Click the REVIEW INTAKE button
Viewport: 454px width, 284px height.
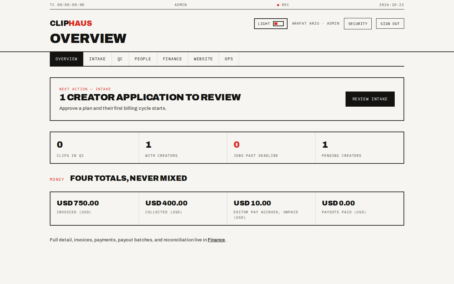click(370, 99)
